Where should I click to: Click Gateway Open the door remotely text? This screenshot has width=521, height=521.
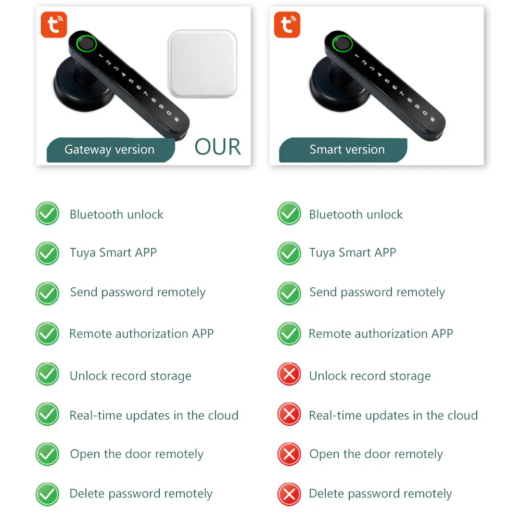tap(137, 454)
